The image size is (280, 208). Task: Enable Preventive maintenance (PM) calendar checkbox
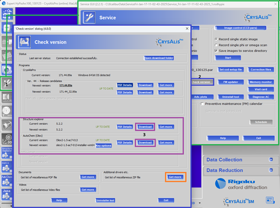pos(202,104)
